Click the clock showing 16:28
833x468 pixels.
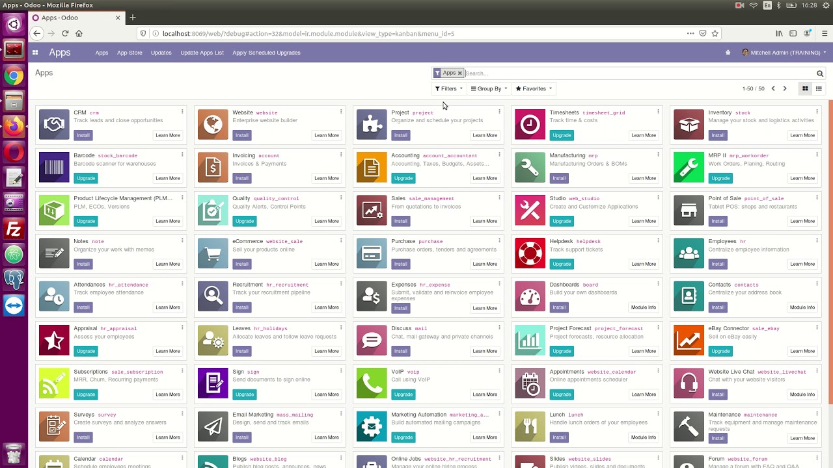click(x=810, y=5)
